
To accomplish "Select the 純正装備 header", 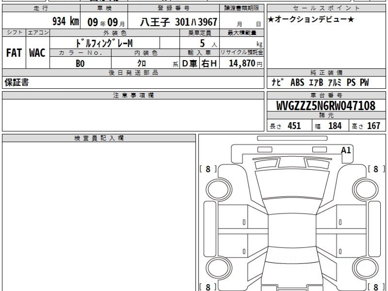I will [x=326, y=73].
